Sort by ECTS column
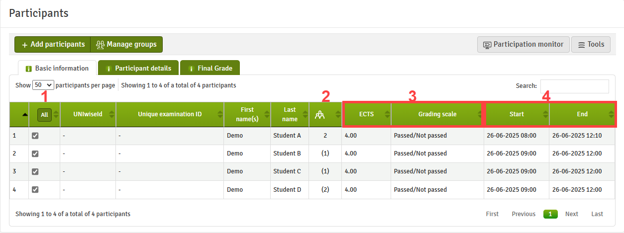 click(x=367, y=114)
